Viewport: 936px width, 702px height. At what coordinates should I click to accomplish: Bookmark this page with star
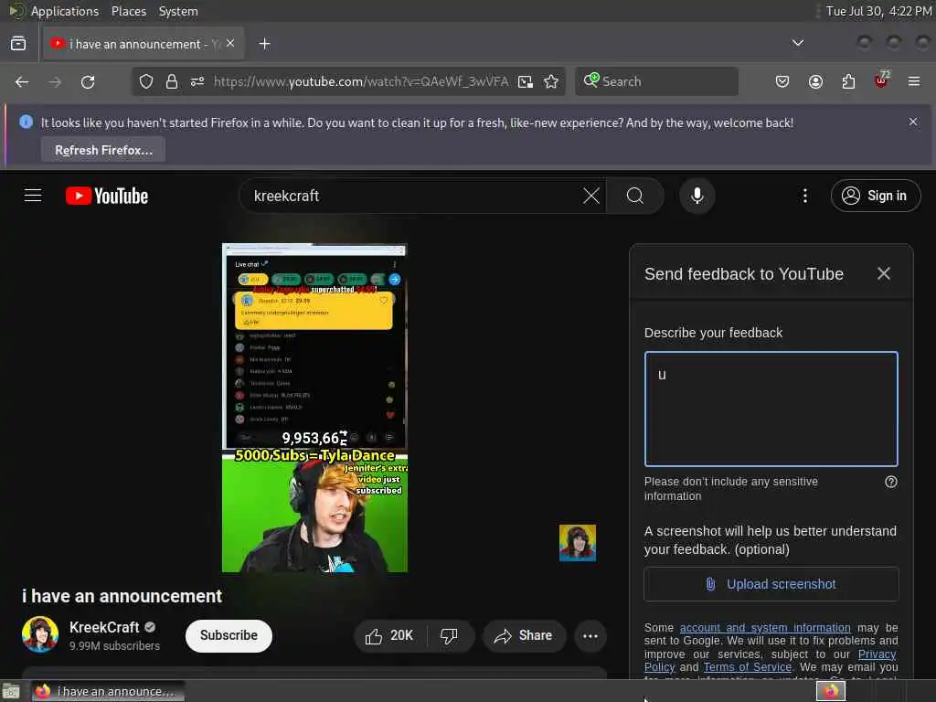point(551,81)
